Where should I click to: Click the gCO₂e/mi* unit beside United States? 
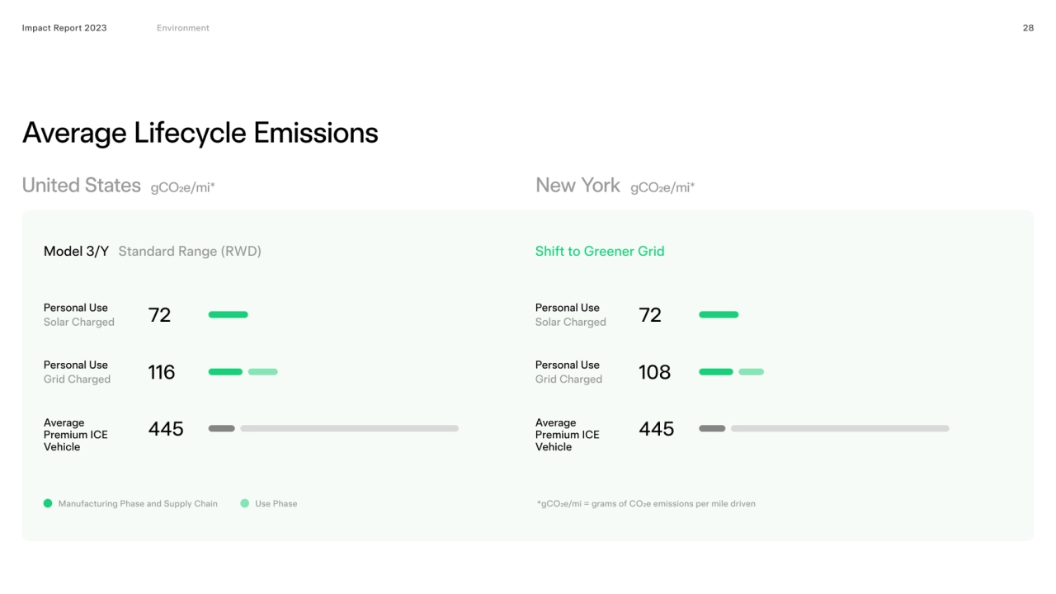pos(183,188)
